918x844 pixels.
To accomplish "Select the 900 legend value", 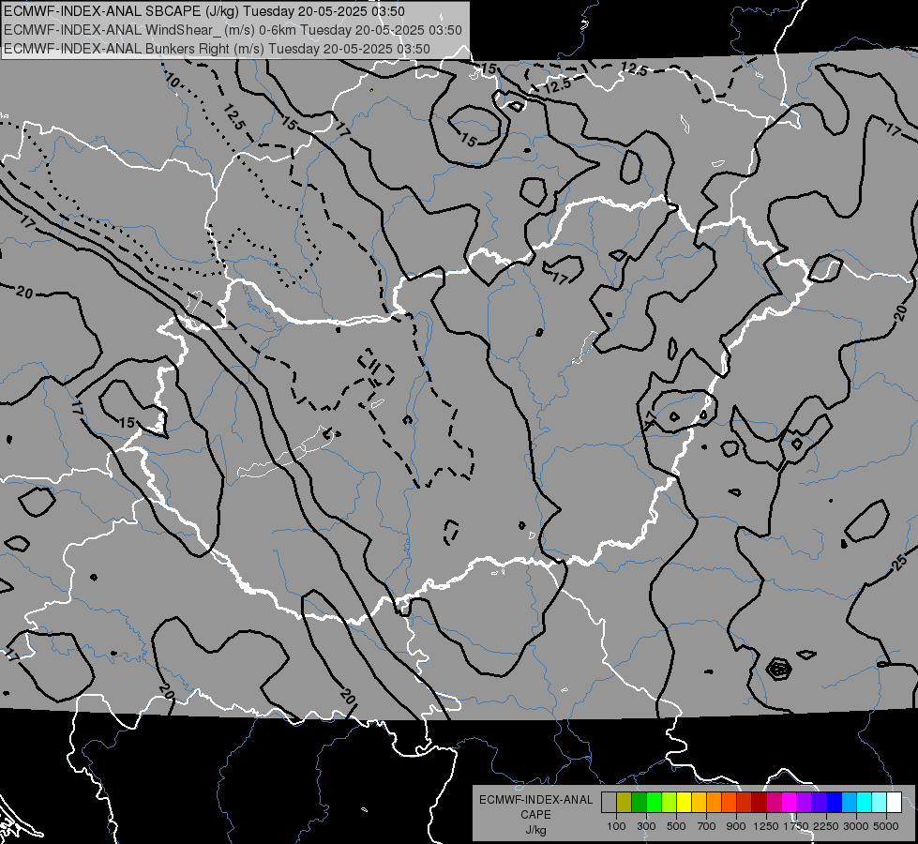I will point(736,826).
